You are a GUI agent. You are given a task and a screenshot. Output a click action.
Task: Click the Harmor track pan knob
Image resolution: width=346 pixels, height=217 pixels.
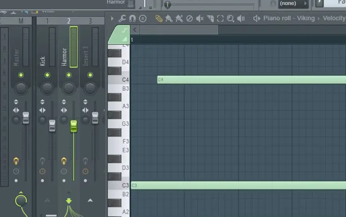(x=69, y=88)
